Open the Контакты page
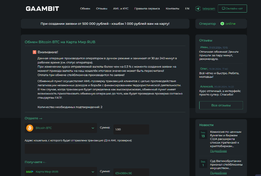 pyautogui.click(x=172, y=8)
